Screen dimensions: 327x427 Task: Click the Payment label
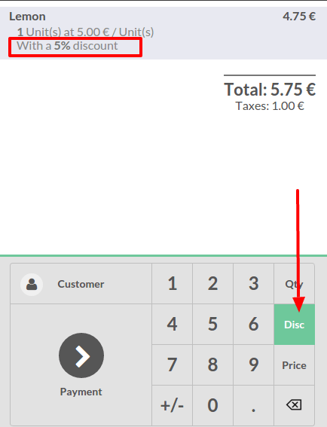pos(81,392)
